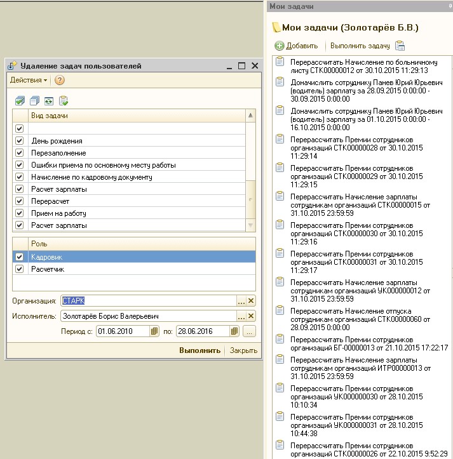This screenshot has width=453, height=459.
Task: Click the Закрыть button
Action: click(x=243, y=350)
